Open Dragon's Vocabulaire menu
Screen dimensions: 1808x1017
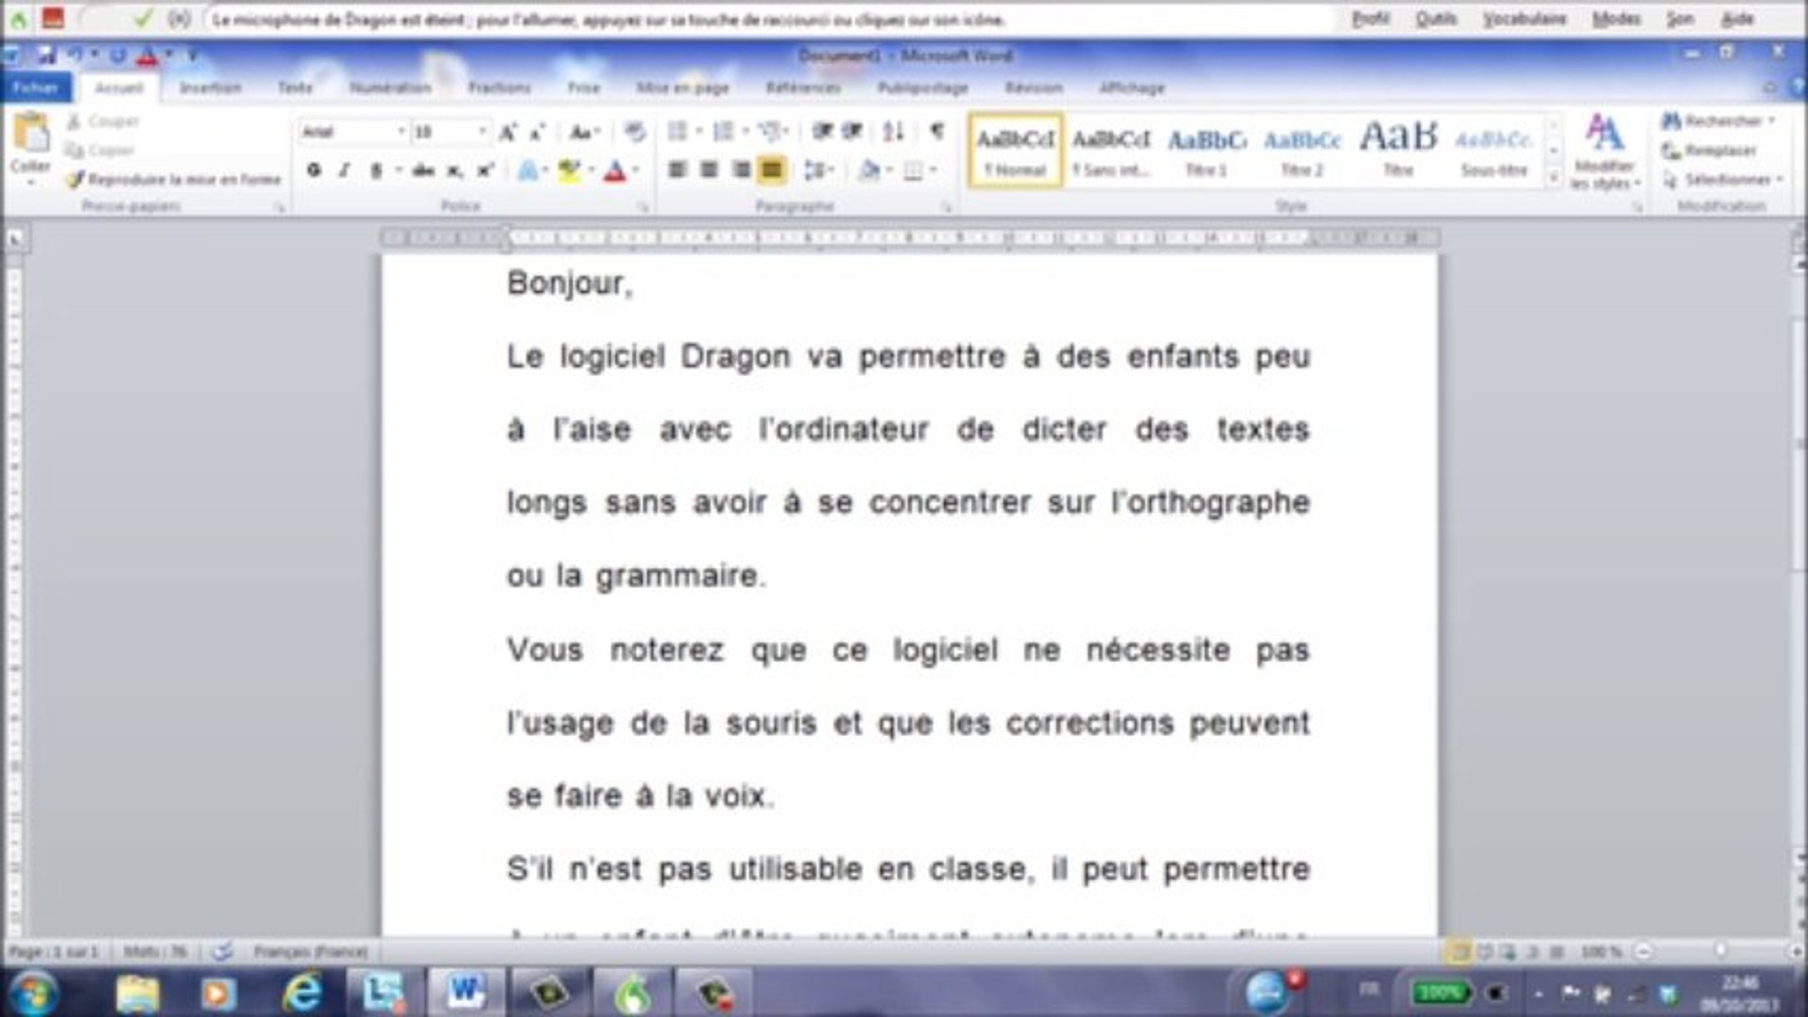[x=1524, y=19]
